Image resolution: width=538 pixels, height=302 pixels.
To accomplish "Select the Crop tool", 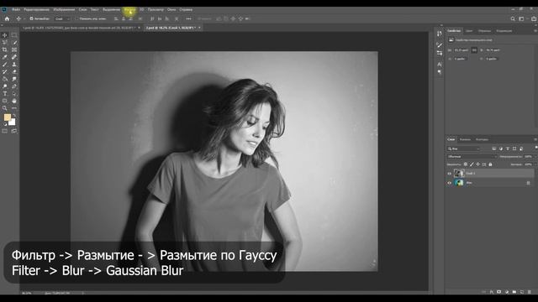I will click(5, 49).
